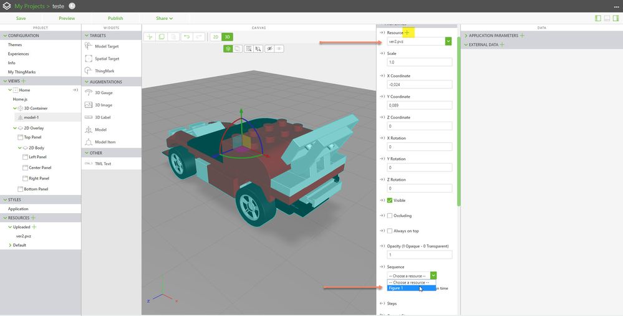Check the Always on top option
The image size is (623, 316).
390,231
